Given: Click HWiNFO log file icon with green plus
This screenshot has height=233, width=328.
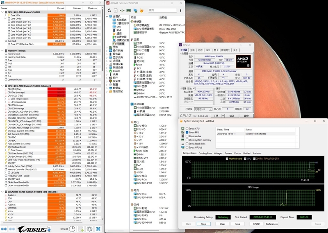Looking at the screenshot, I should [x=81, y=228].
